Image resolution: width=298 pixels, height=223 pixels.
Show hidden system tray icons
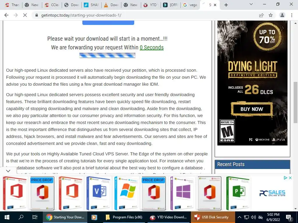[x=240, y=217]
